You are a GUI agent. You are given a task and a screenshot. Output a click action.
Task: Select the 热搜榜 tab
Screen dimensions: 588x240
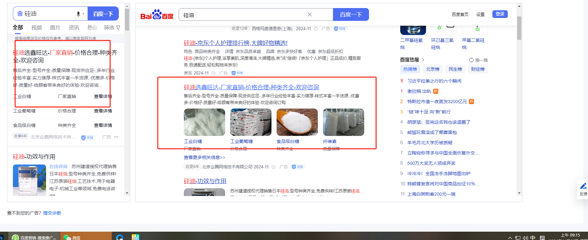(410, 69)
